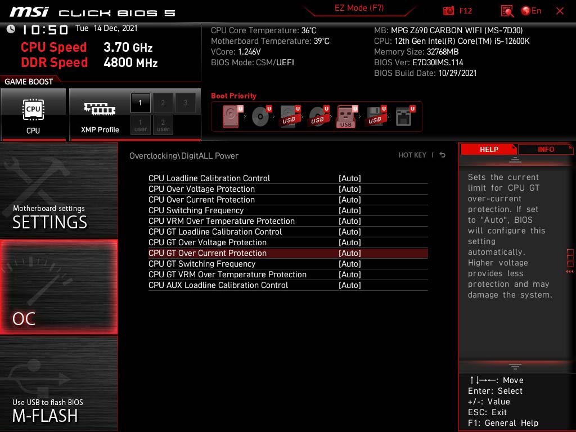Viewport: 576px width, 432px height.
Task: Click the clock icon beside the time
Action: 11,29
